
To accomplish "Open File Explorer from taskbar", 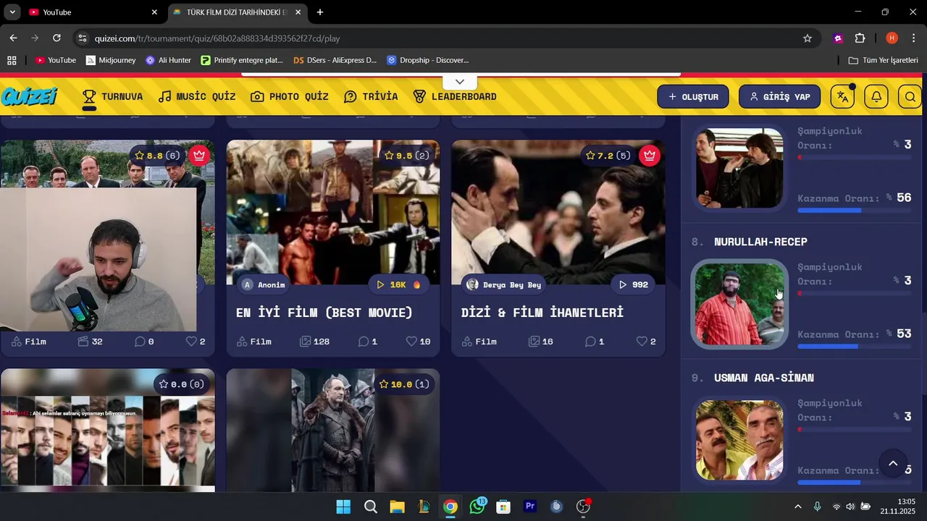I will (x=397, y=507).
